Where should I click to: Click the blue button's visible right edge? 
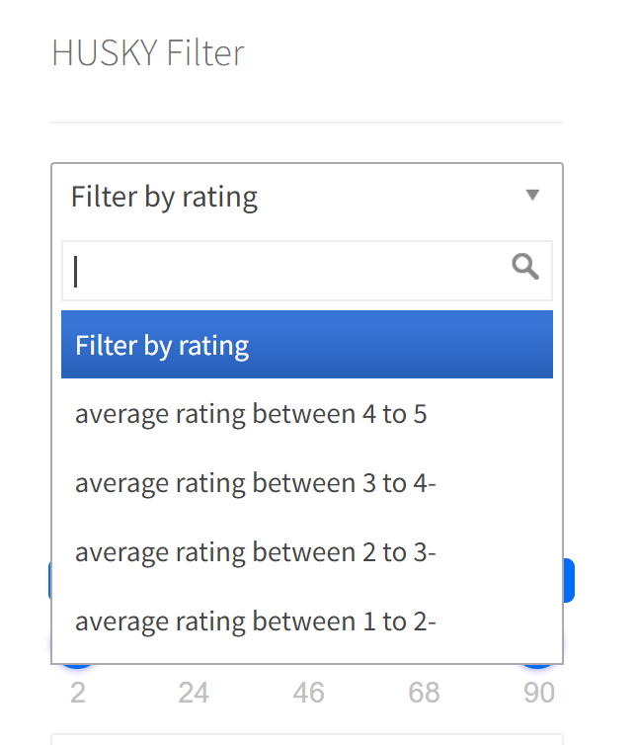[569, 580]
